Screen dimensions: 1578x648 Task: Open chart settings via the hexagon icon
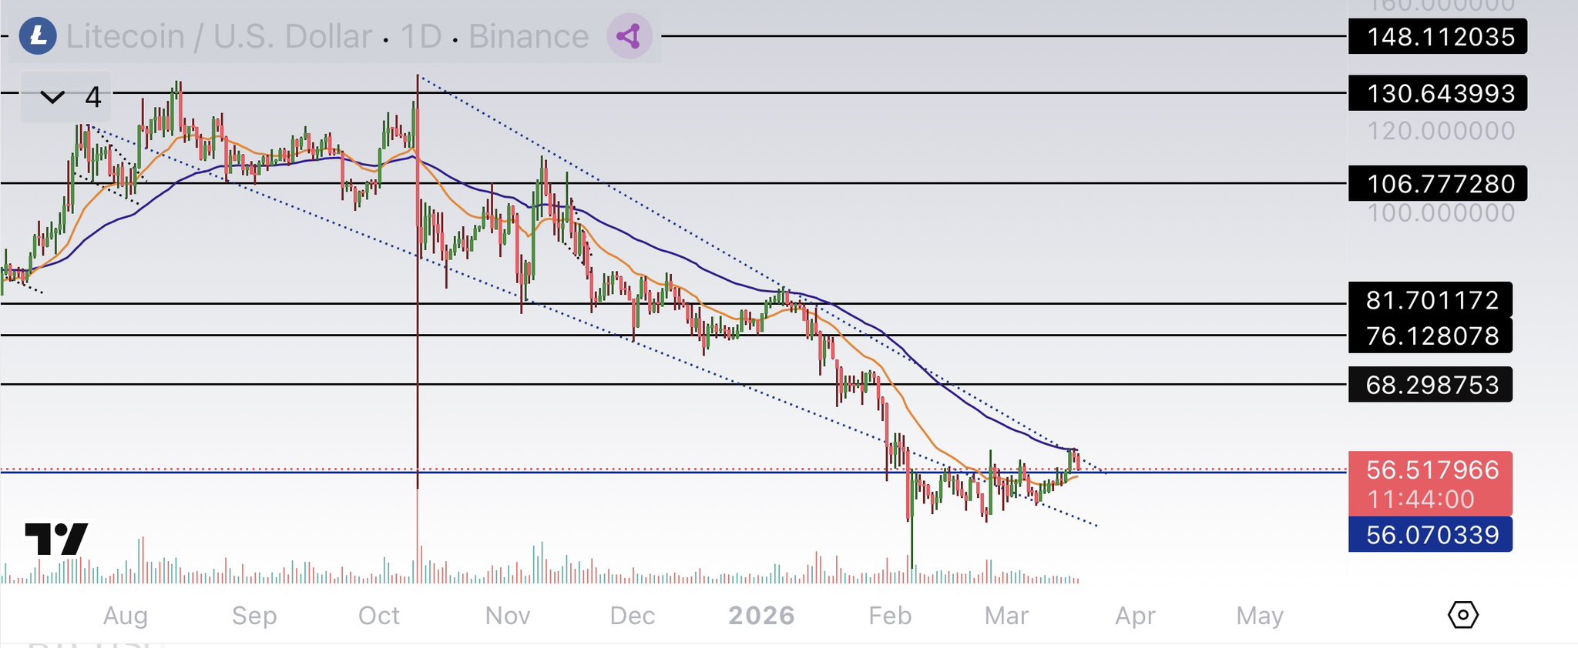[1462, 615]
